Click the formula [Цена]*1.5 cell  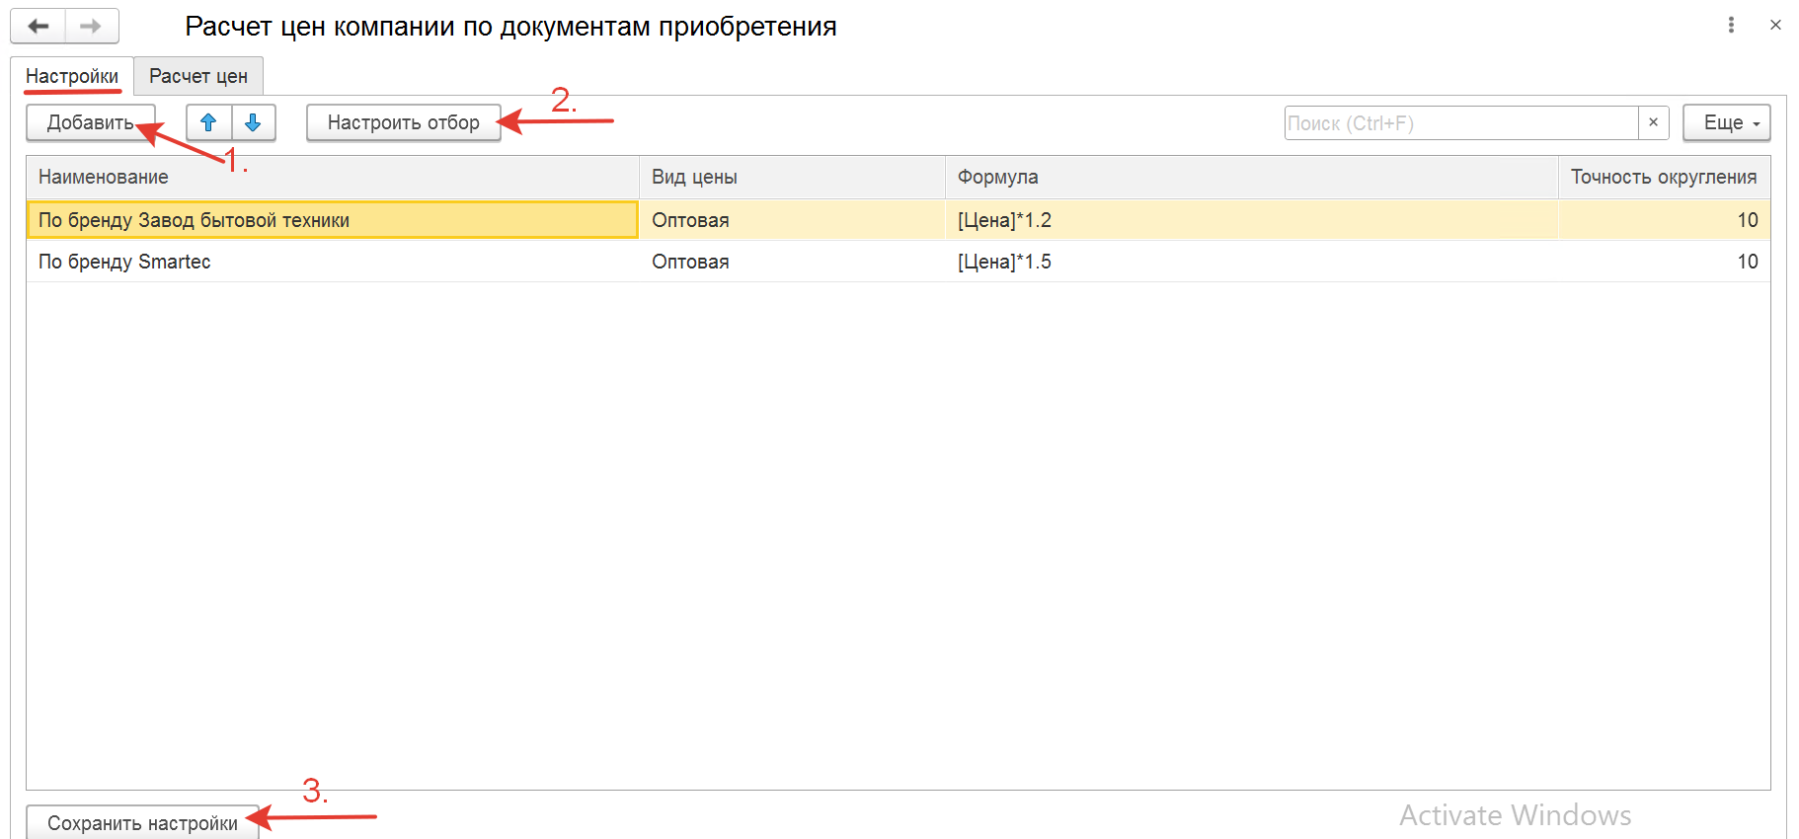coord(1251,262)
